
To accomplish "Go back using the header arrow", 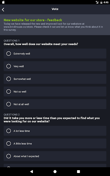I will click(x=3, y=10).
